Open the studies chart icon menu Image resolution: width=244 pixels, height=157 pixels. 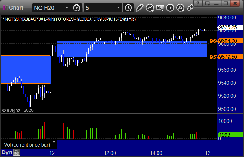[150, 8]
